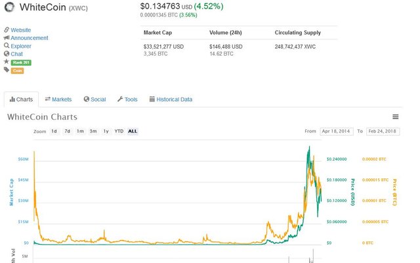
Task: Click the 0.00001345 BTC price text
Action: pos(159,15)
